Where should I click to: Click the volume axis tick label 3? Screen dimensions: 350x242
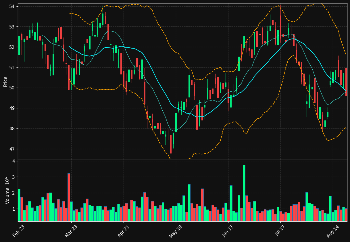coord(14,177)
